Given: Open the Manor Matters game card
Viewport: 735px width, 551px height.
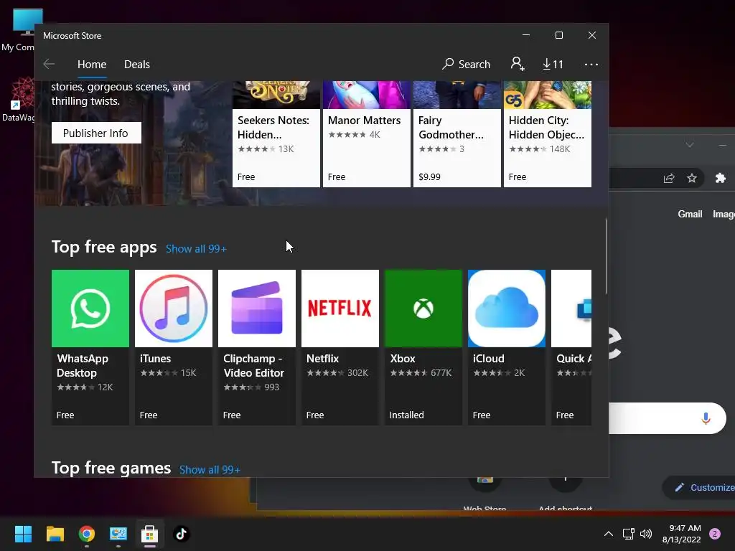Looking at the screenshot, I should (367, 134).
